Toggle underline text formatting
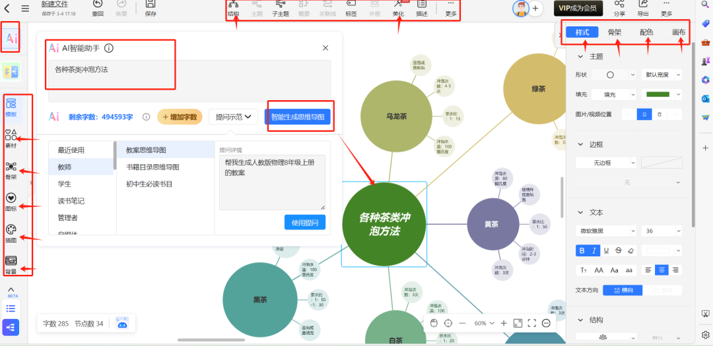This screenshot has height=346, width=713. [606, 250]
